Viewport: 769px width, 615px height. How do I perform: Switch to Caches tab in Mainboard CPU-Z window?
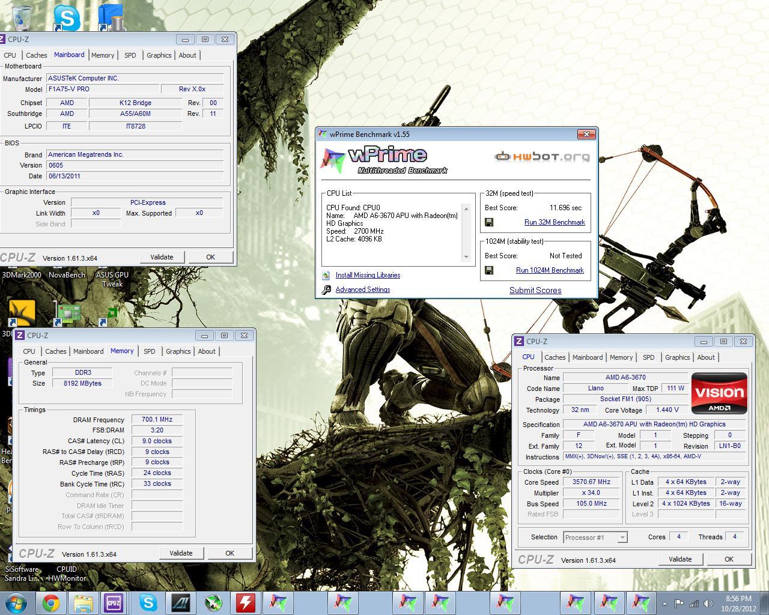click(37, 55)
